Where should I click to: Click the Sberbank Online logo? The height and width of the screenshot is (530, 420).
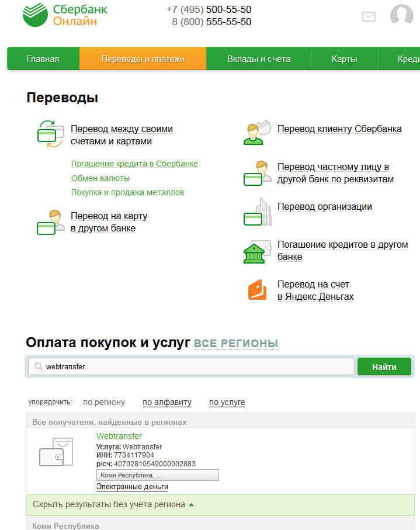[65, 15]
